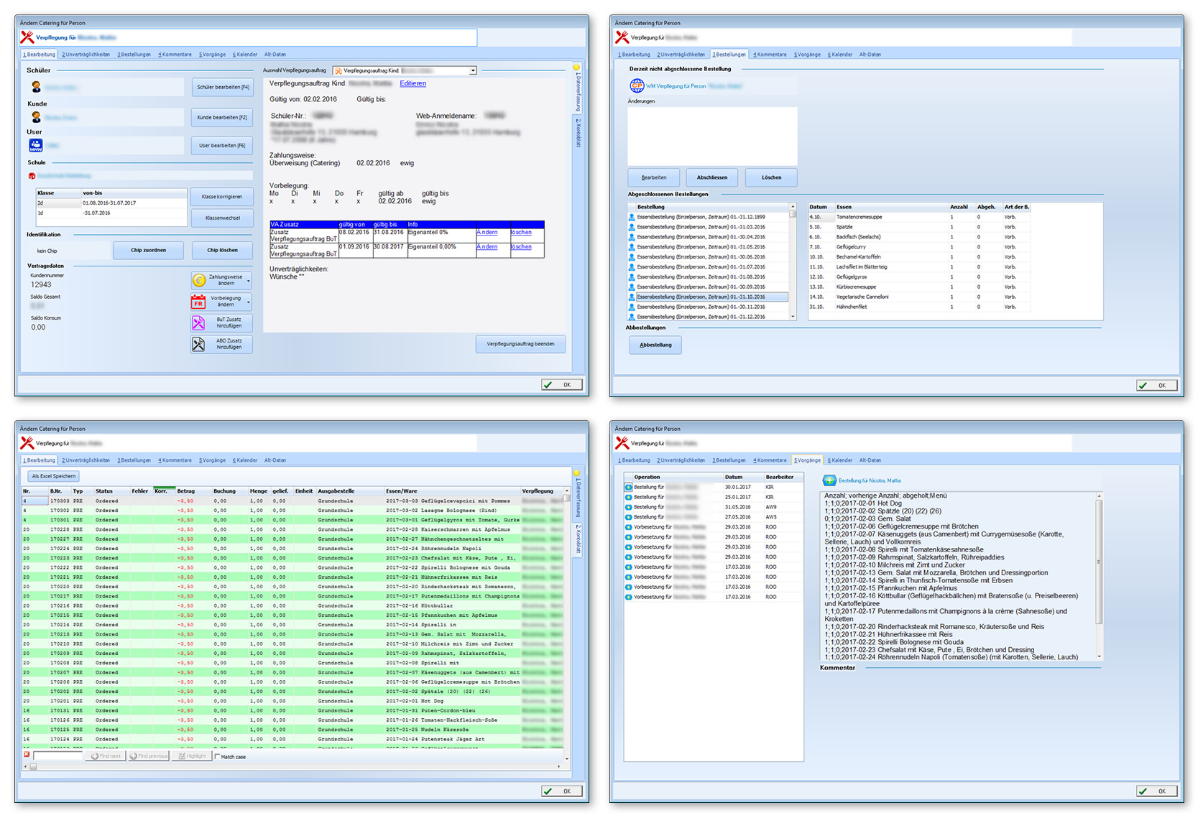
Task: Open the Verpflegungsauftrag Kind combo box
Action: pos(405,70)
